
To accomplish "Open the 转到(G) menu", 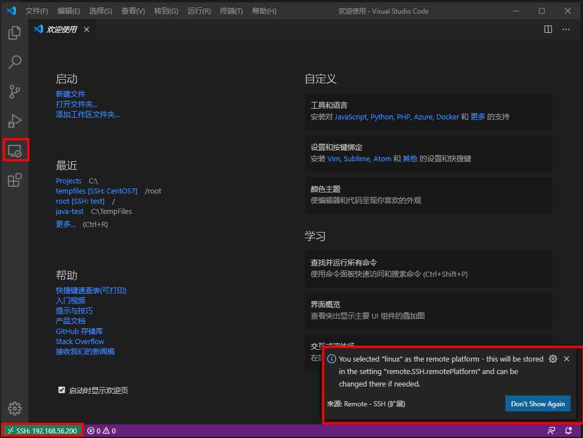I will pyautogui.click(x=166, y=11).
